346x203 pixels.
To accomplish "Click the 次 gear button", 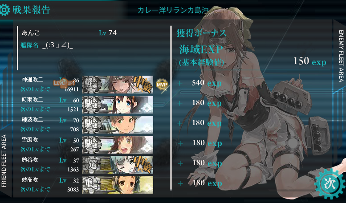I will [330, 183].
